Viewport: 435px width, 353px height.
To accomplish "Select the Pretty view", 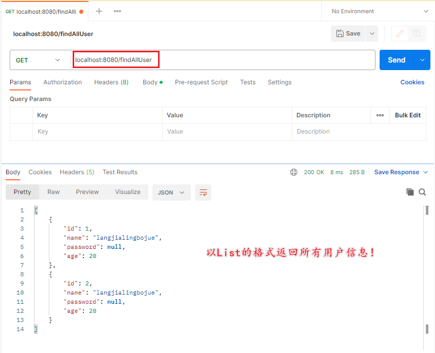I will coord(22,192).
